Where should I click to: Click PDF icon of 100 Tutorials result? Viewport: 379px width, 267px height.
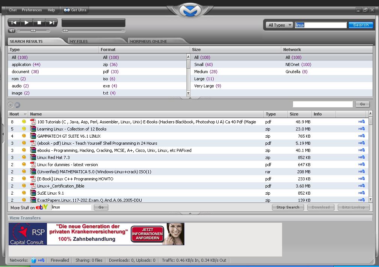tap(33, 122)
